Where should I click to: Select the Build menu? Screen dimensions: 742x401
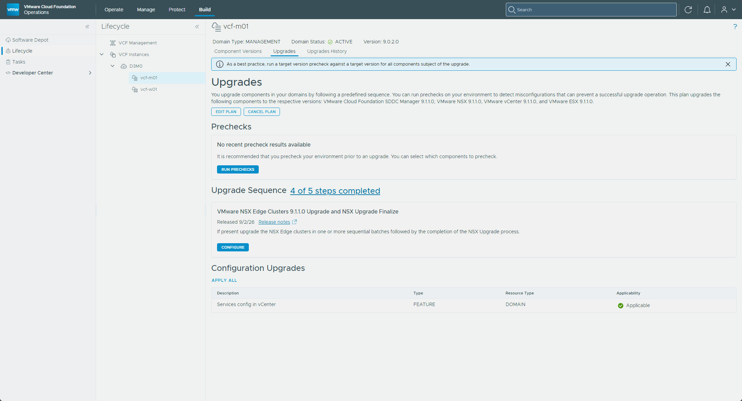pos(205,10)
